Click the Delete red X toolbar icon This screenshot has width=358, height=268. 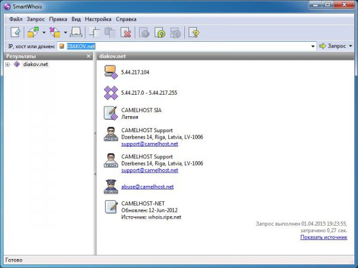tap(126, 32)
